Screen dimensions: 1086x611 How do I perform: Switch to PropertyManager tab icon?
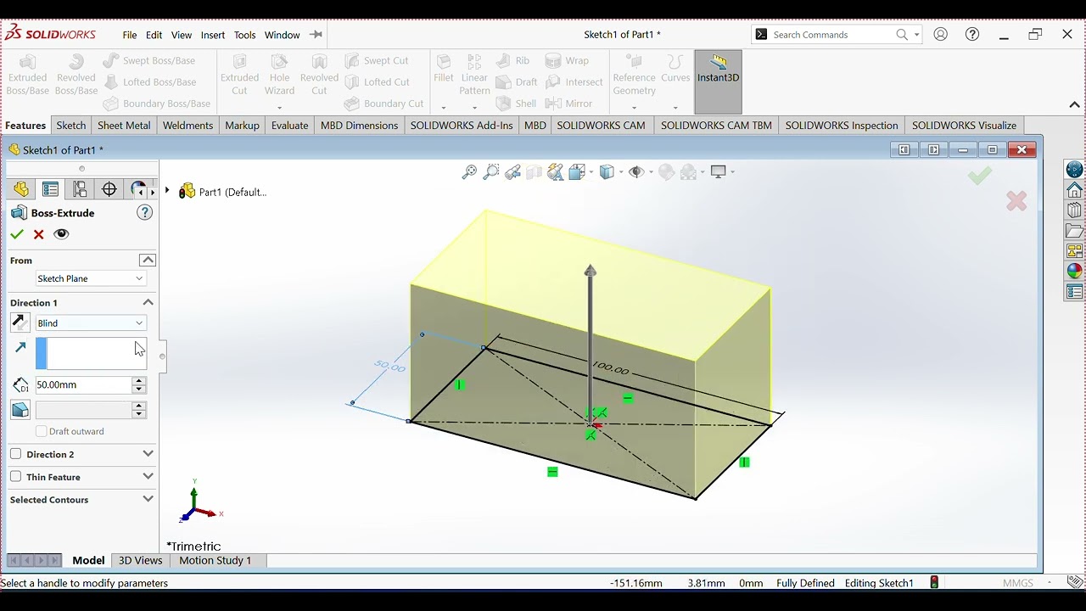(50, 188)
